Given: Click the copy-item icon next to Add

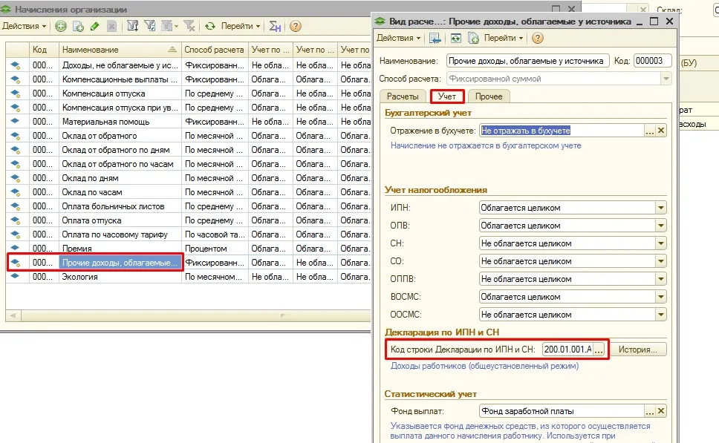Looking at the screenshot, I should [78, 26].
